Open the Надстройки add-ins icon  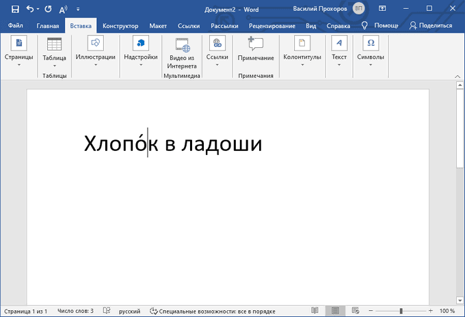pos(141,51)
